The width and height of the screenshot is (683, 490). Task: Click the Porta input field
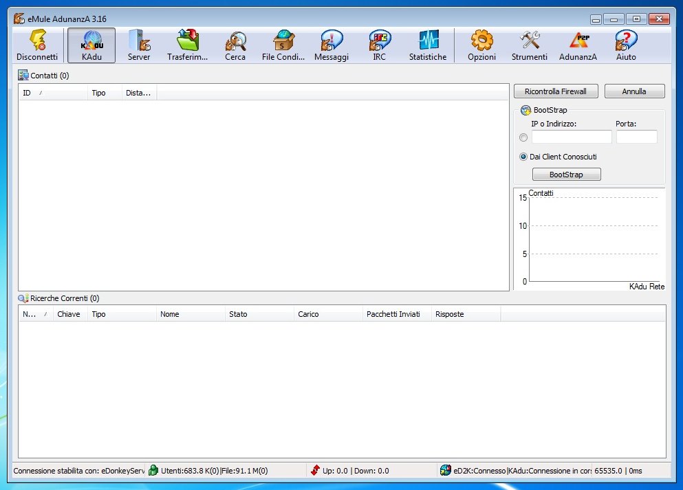636,137
